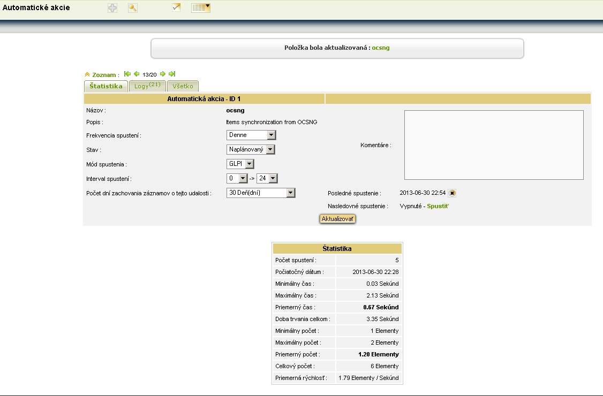The height and width of the screenshot is (396, 603).
Task: Switch to the Štatistika tab
Action: coord(105,86)
